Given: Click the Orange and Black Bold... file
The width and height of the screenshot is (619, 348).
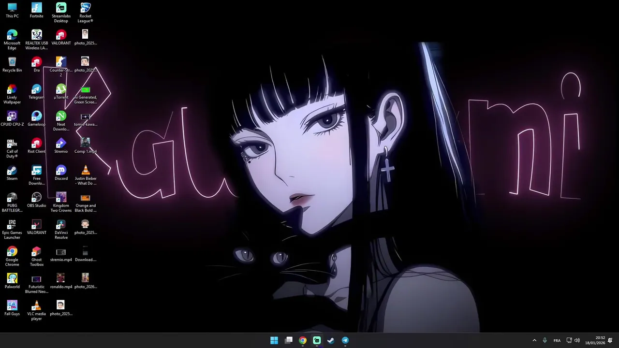Looking at the screenshot, I should (x=85, y=203).
